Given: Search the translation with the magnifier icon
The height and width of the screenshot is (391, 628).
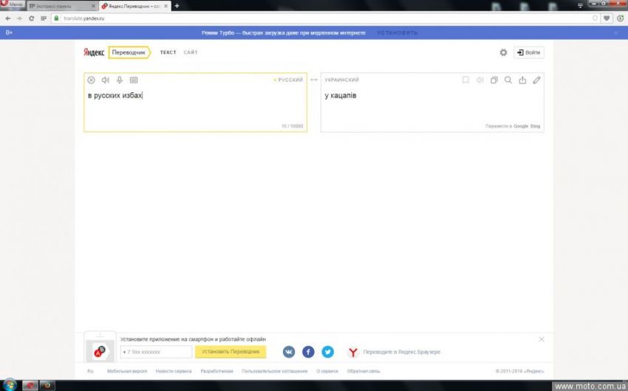Looking at the screenshot, I should pyautogui.click(x=508, y=80).
